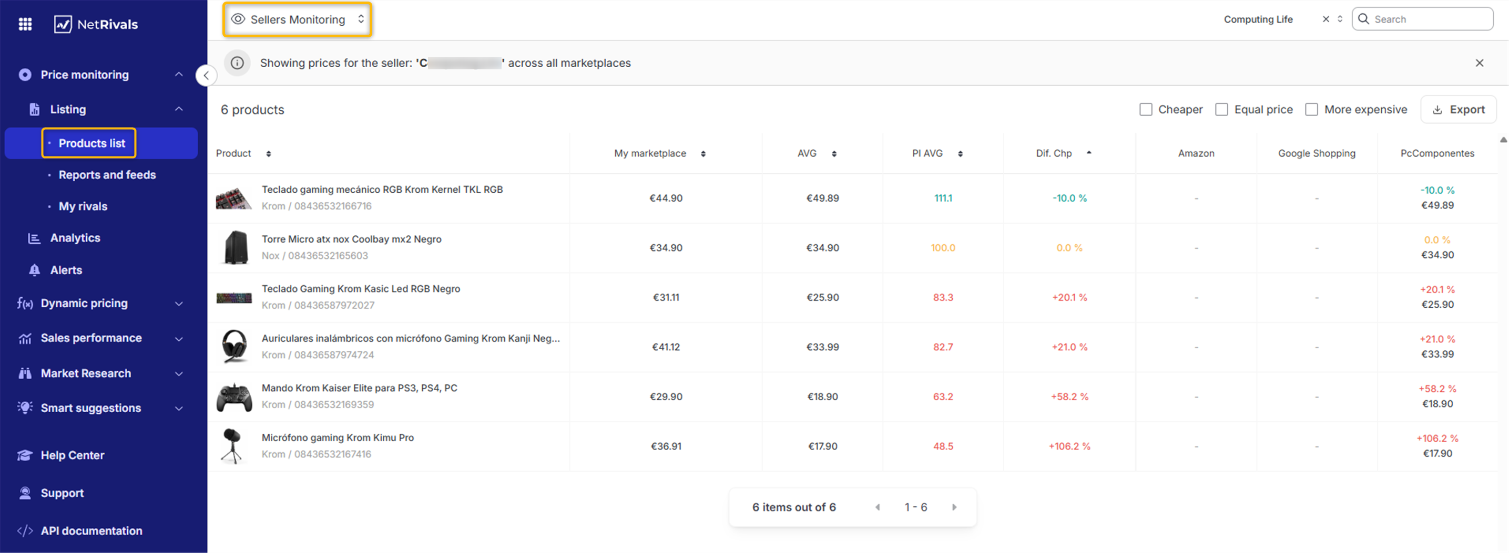Check the More expensive filter
Image resolution: width=1509 pixels, height=553 pixels.
[x=1312, y=109]
